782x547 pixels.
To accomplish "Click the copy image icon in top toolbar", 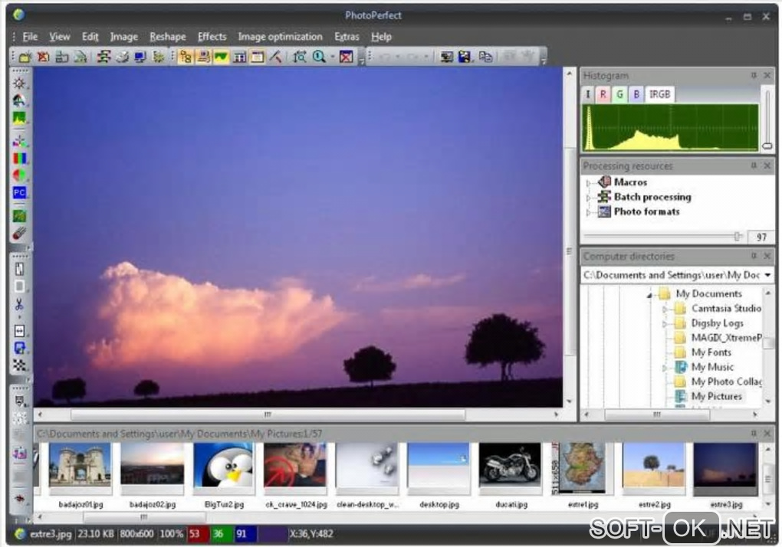I will (x=485, y=57).
